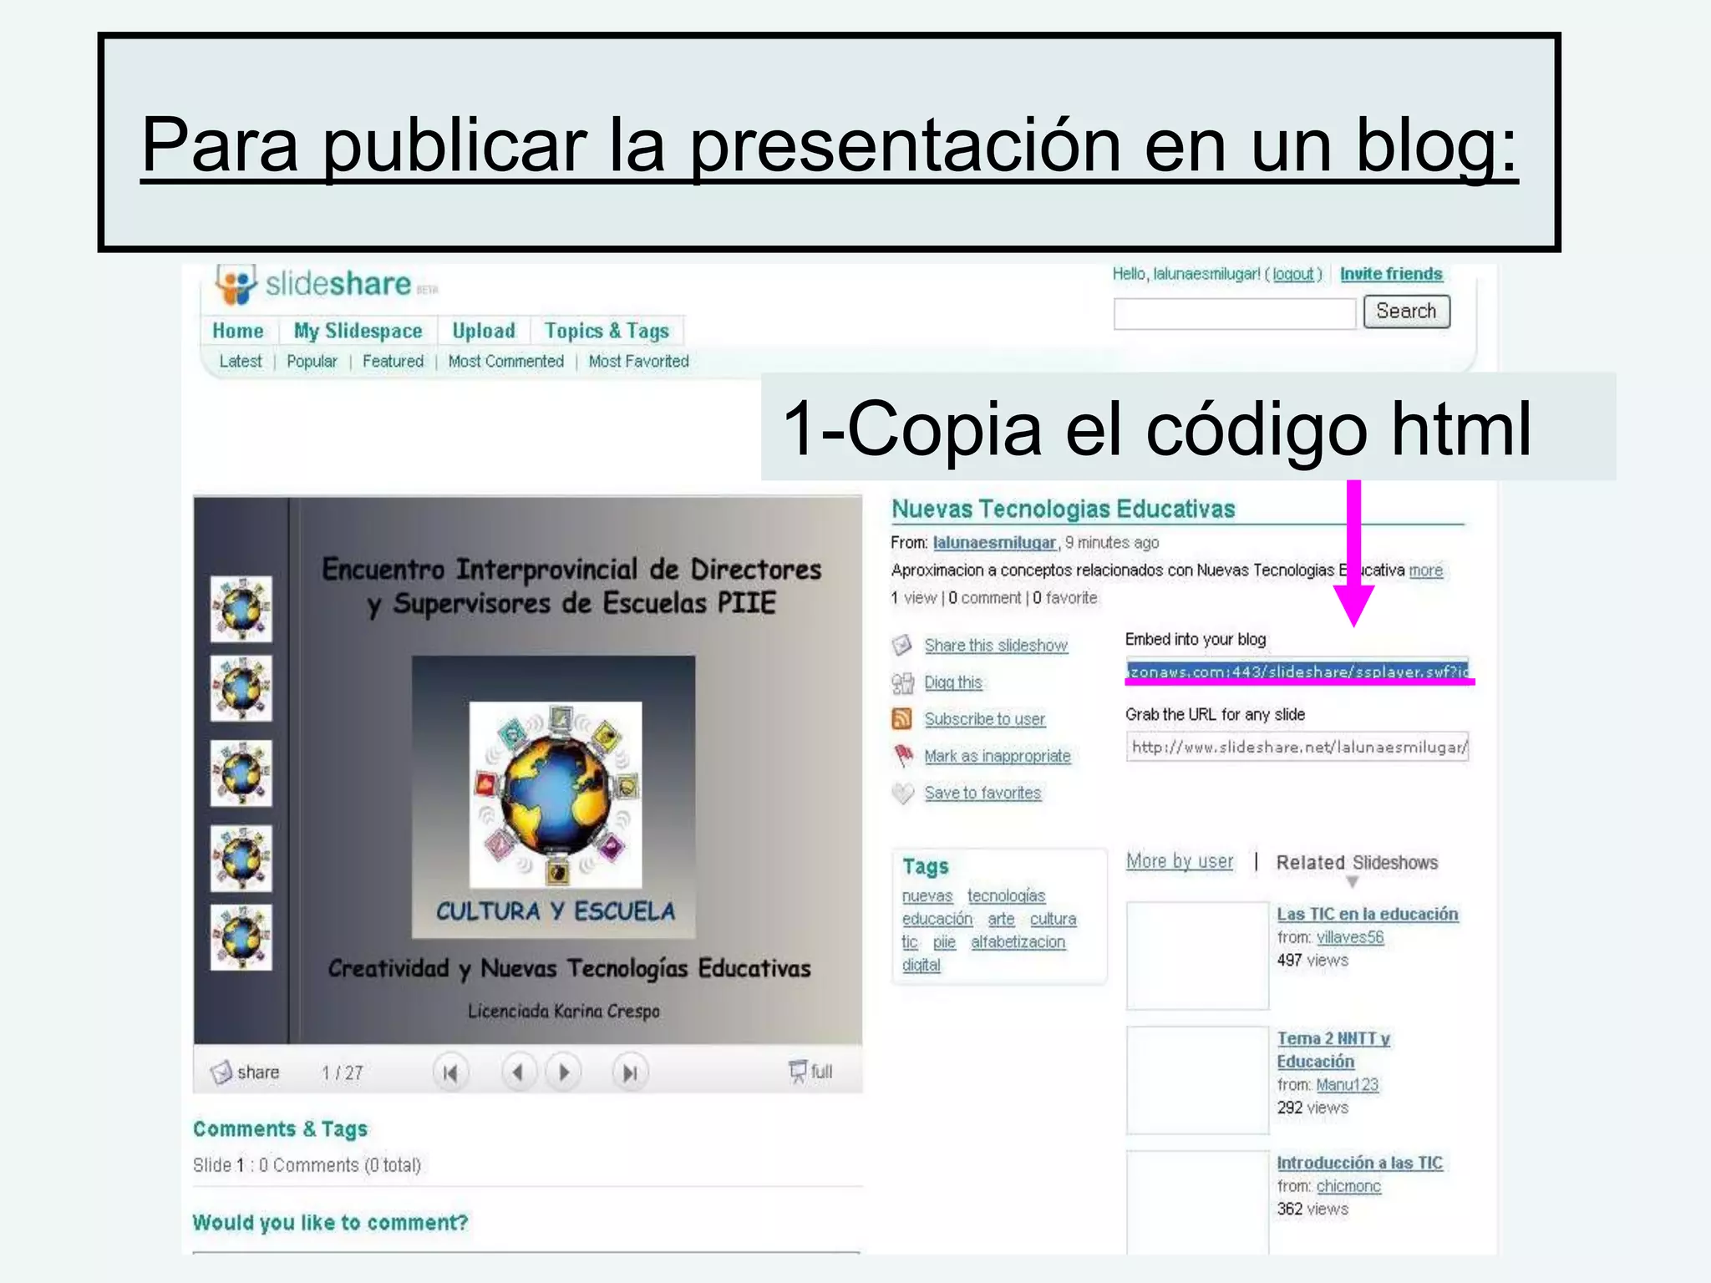
Task: Click the piie tag
Action: [x=944, y=942]
